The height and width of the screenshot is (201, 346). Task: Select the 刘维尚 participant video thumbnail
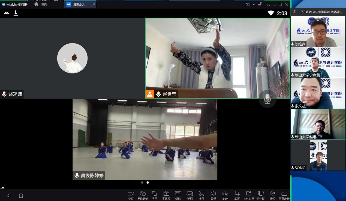[x=318, y=32]
